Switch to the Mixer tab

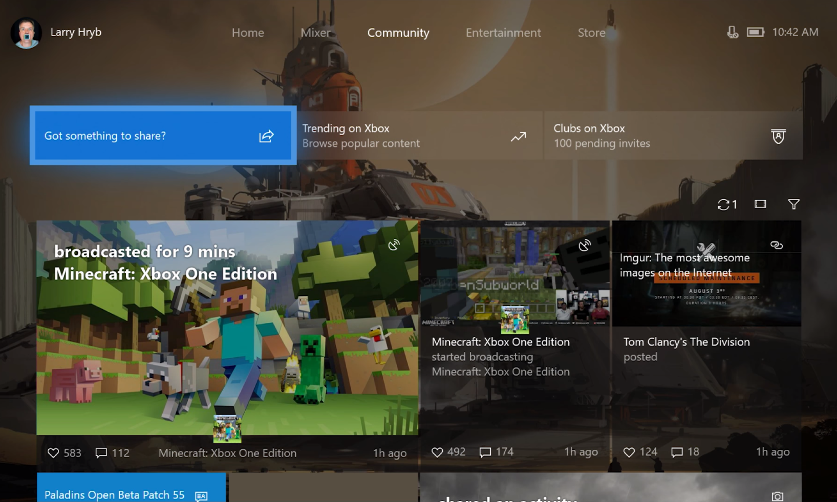(316, 33)
